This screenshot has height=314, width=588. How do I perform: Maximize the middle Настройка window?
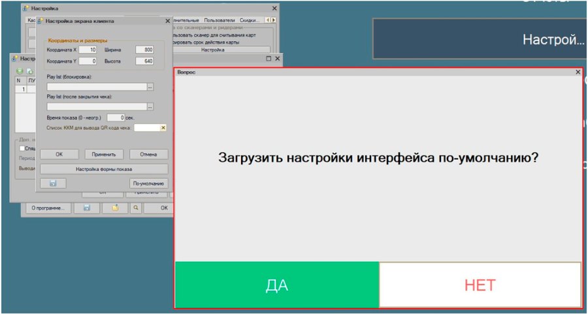269,59
